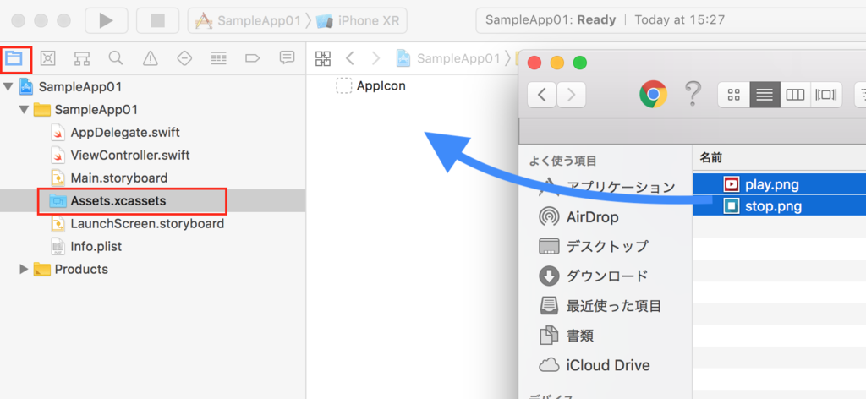Launch Chrome from Finder toolbar

(x=654, y=95)
